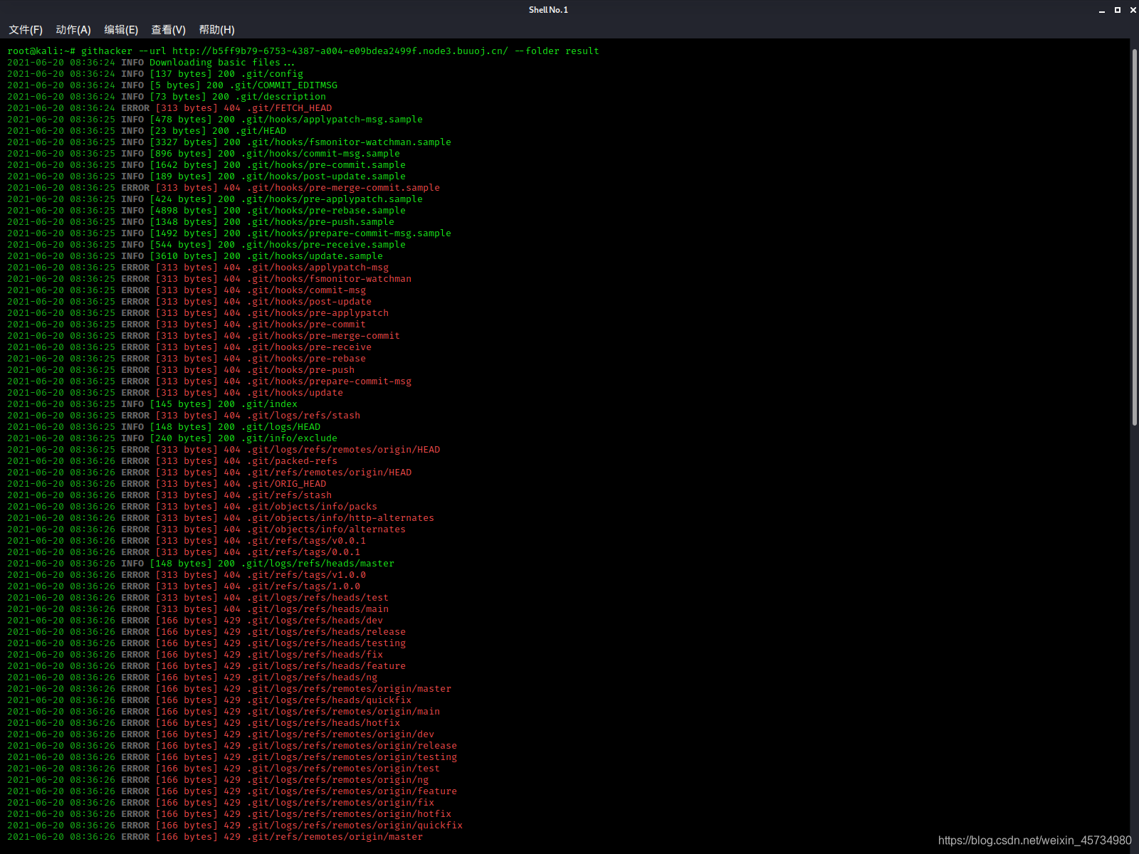Click the .git/config path
The image size is (1139, 854).
[272, 74]
